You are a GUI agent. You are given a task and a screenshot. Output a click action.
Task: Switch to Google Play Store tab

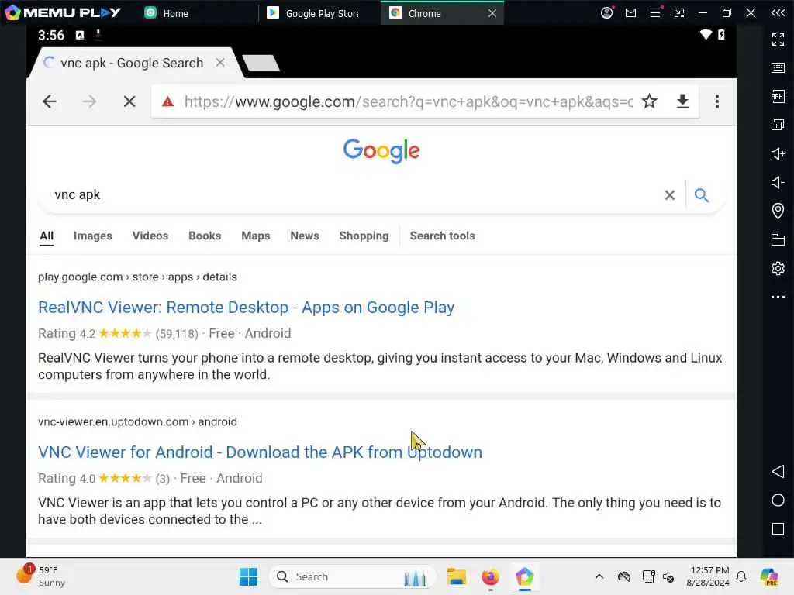tap(314, 13)
